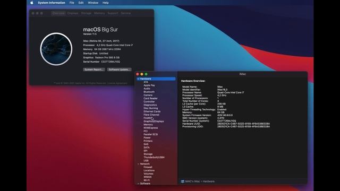Select SATA in the sidebar
This screenshot has height=191, width=340.
(x=147, y=147)
